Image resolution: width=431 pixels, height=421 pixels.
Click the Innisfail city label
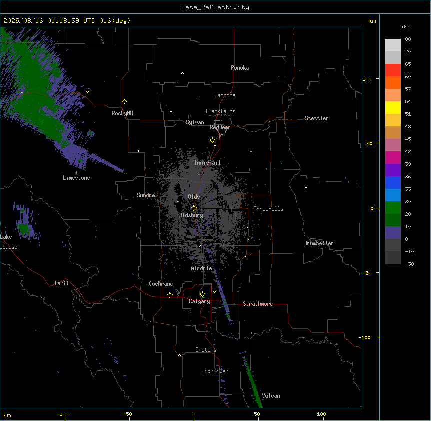point(207,163)
